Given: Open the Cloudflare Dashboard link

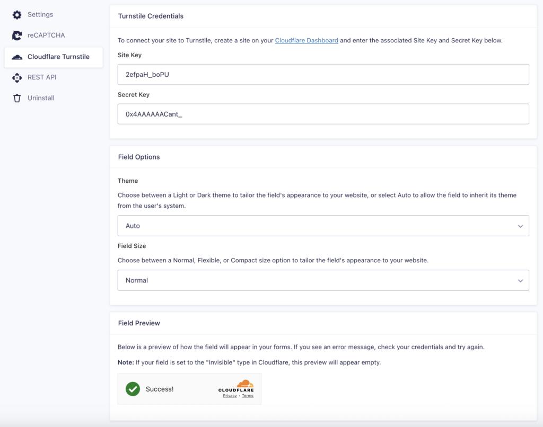Looking at the screenshot, I should coord(306,40).
